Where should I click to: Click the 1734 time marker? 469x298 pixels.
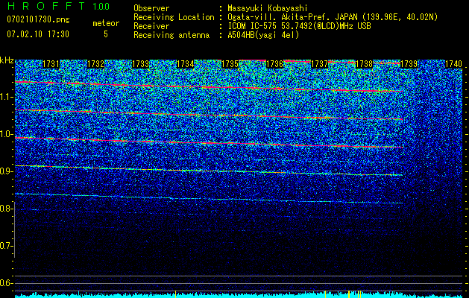coord(186,64)
